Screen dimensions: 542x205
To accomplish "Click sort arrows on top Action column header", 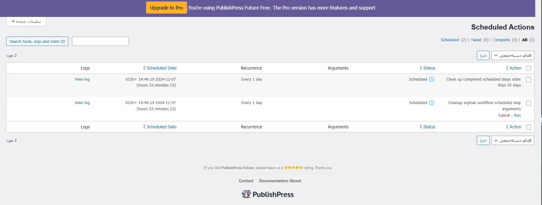I will tap(507, 68).
